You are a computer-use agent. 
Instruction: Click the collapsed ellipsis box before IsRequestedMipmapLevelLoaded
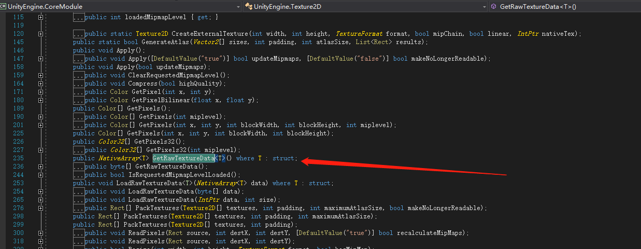point(79,175)
